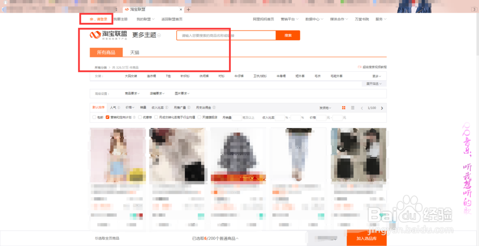Switch to 天猫 tab

[135, 53]
